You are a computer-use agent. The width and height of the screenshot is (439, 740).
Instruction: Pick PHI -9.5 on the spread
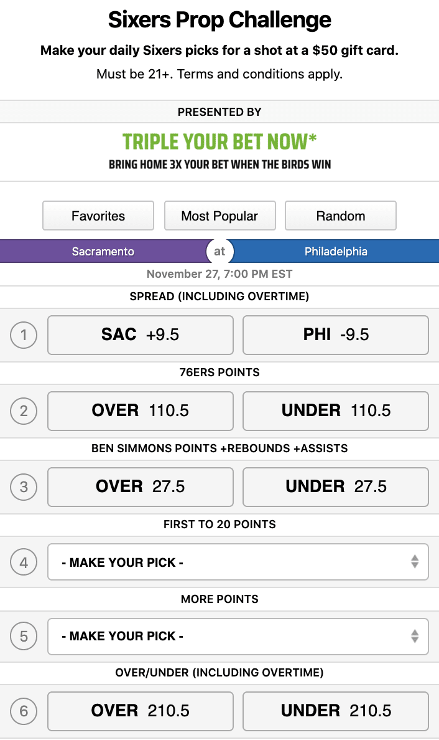coord(336,335)
